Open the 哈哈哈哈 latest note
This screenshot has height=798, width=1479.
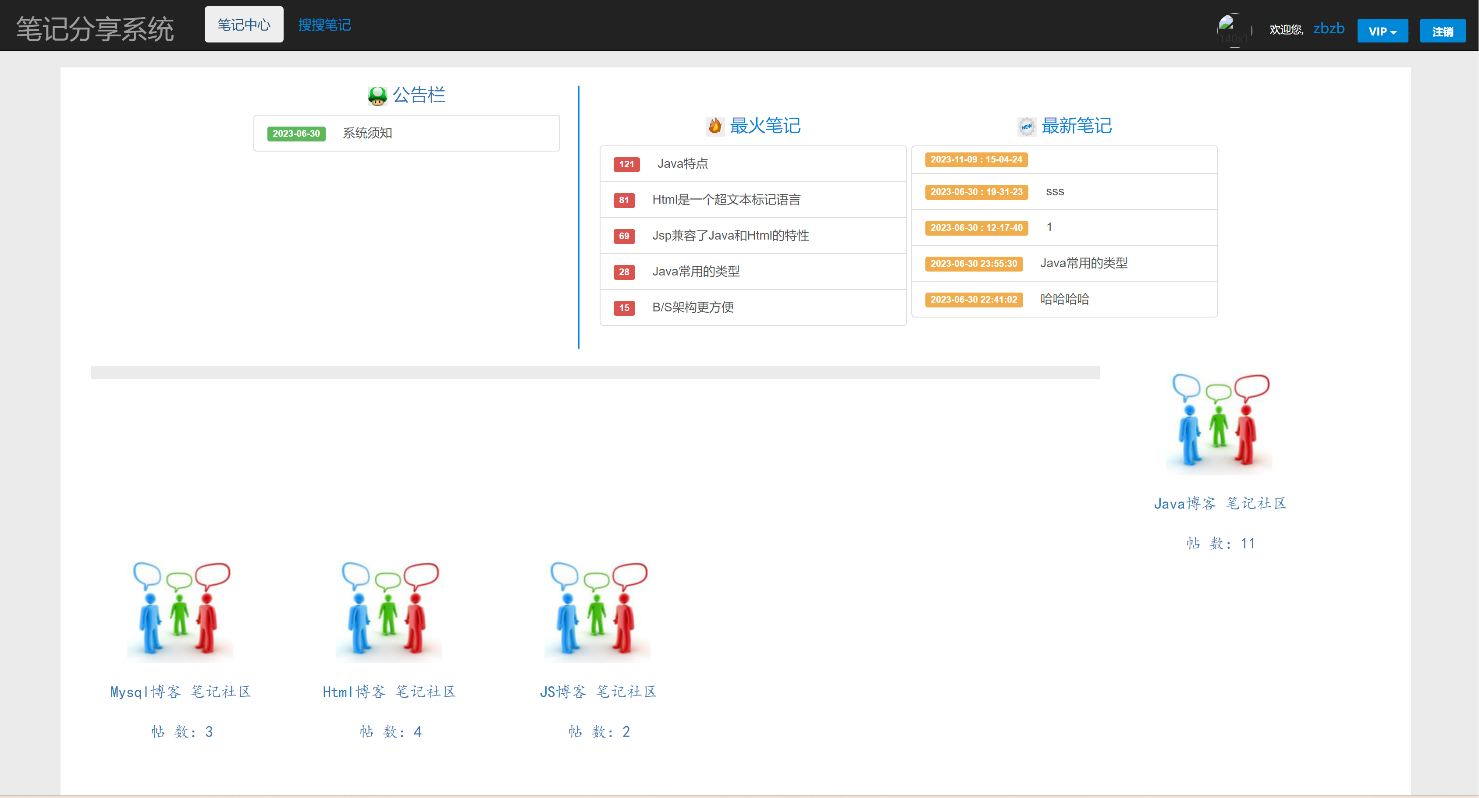tap(1064, 300)
